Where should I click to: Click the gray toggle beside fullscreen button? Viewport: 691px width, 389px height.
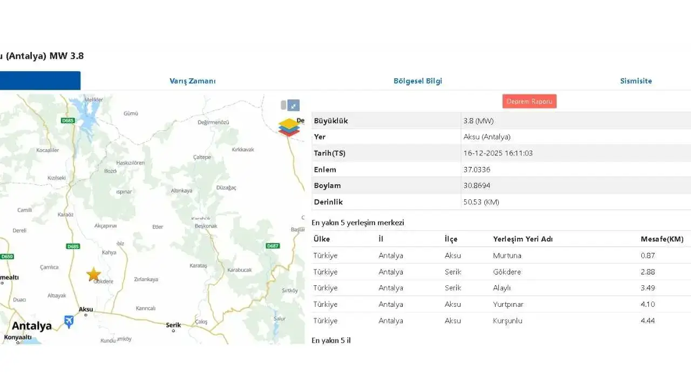[x=283, y=105]
